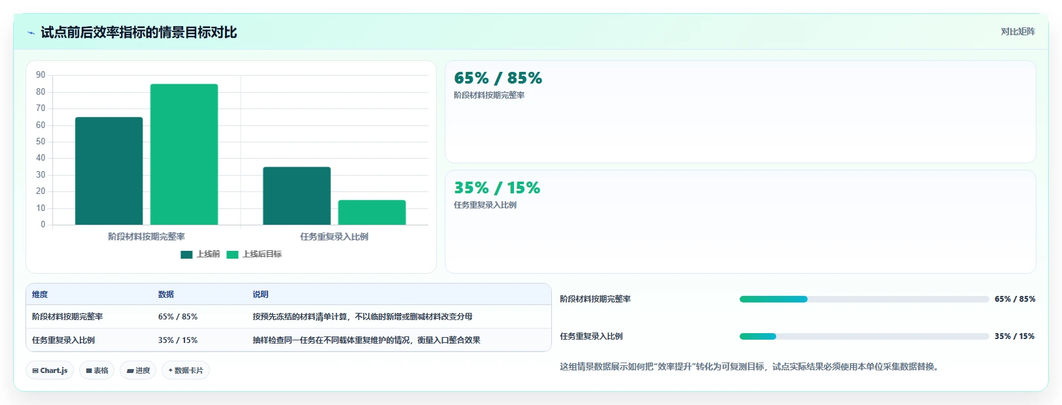Click the 65% / 85% data card value

click(x=498, y=78)
